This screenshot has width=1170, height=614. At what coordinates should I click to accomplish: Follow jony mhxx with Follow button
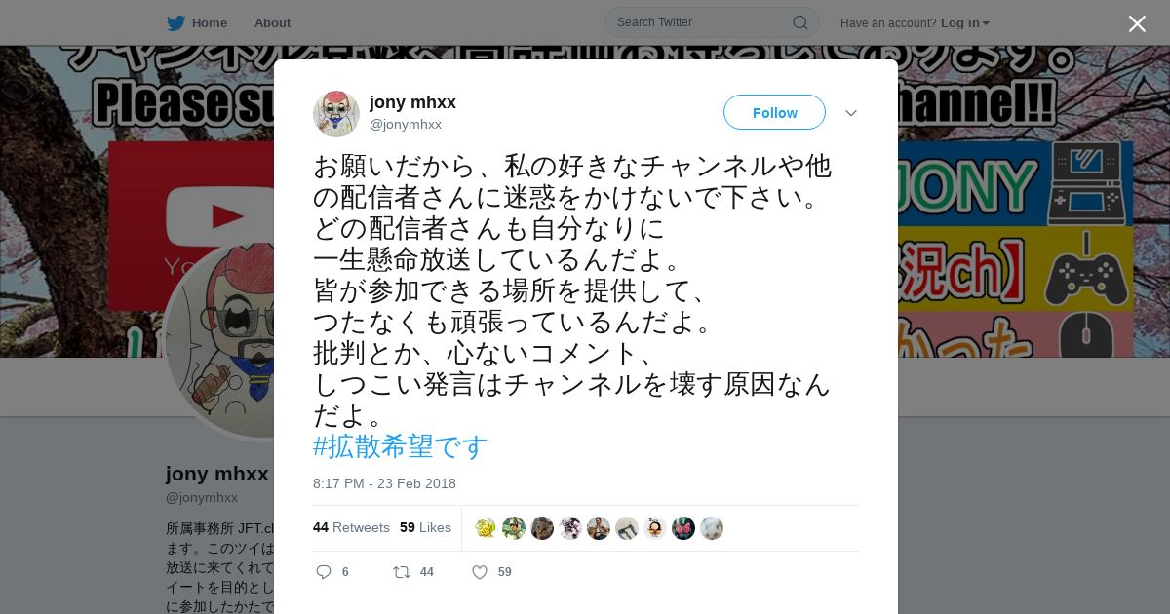774,112
